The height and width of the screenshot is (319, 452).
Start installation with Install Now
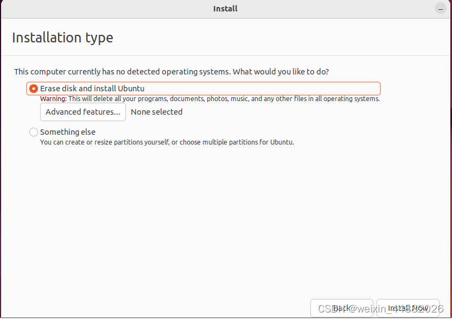pyautogui.click(x=408, y=308)
